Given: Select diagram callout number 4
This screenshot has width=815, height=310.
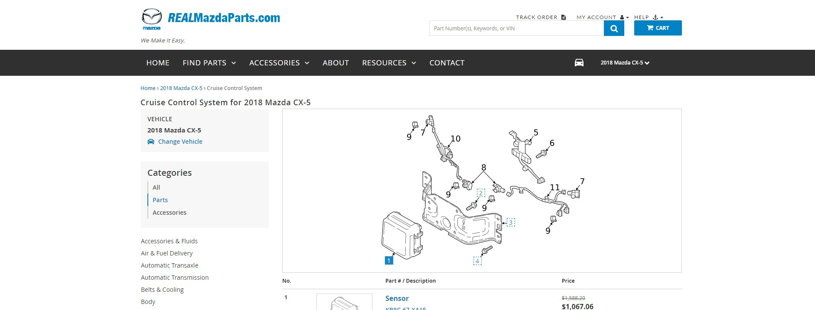Looking at the screenshot, I should click(477, 261).
